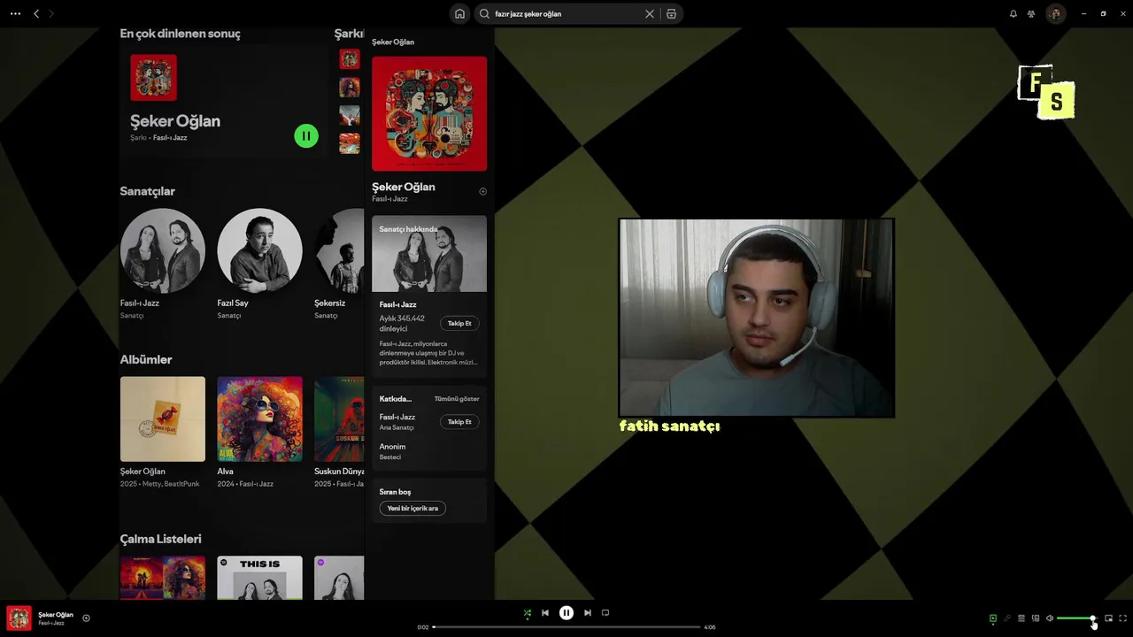
Task: Add current track to Liked Songs in player bar
Action: pyautogui.click(x=86, y=618)
